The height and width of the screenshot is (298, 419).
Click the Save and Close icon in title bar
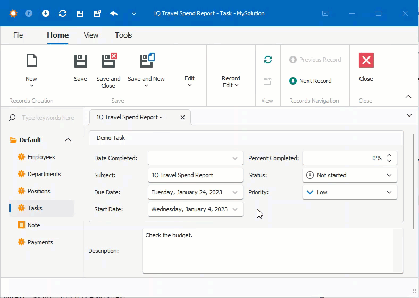coord(97,13)
